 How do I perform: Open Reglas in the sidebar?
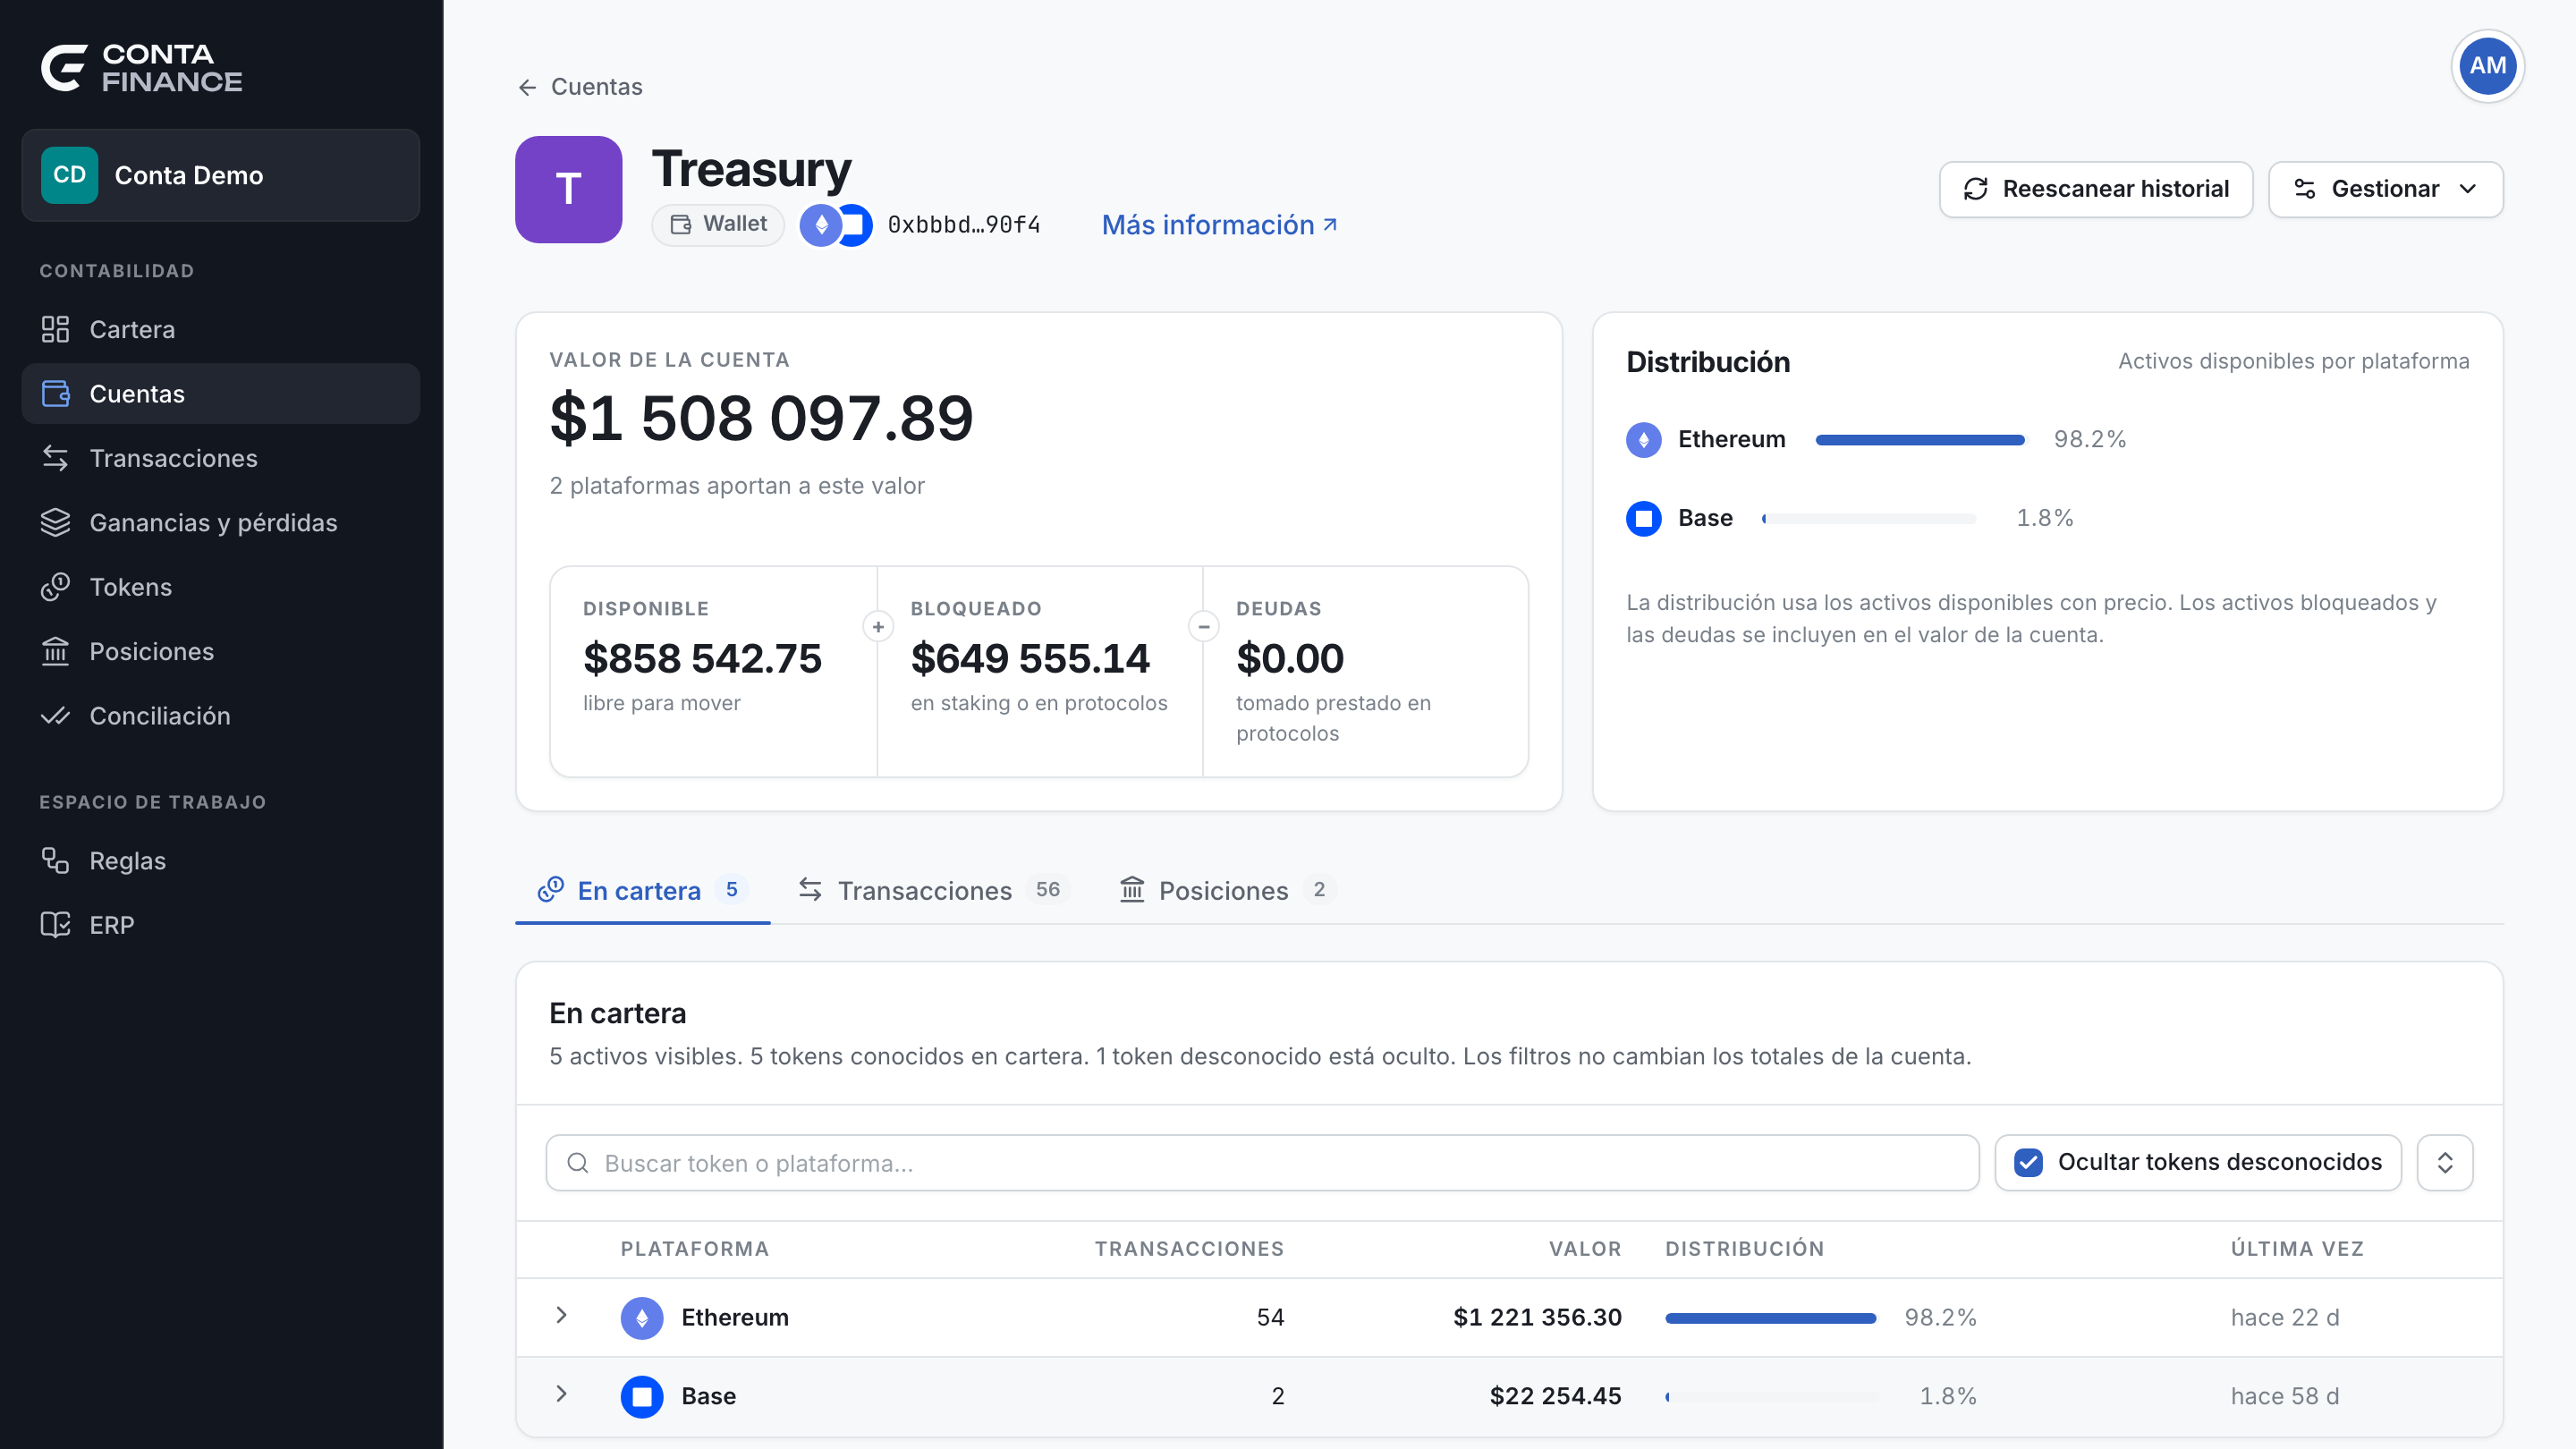[x=220, y=861]
